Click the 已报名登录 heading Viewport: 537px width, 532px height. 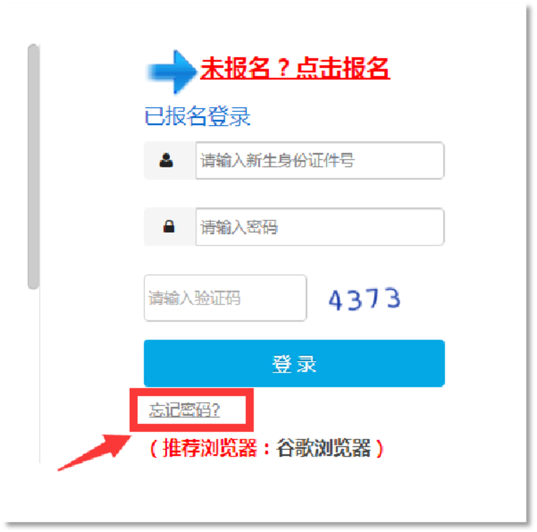[197, 116]
